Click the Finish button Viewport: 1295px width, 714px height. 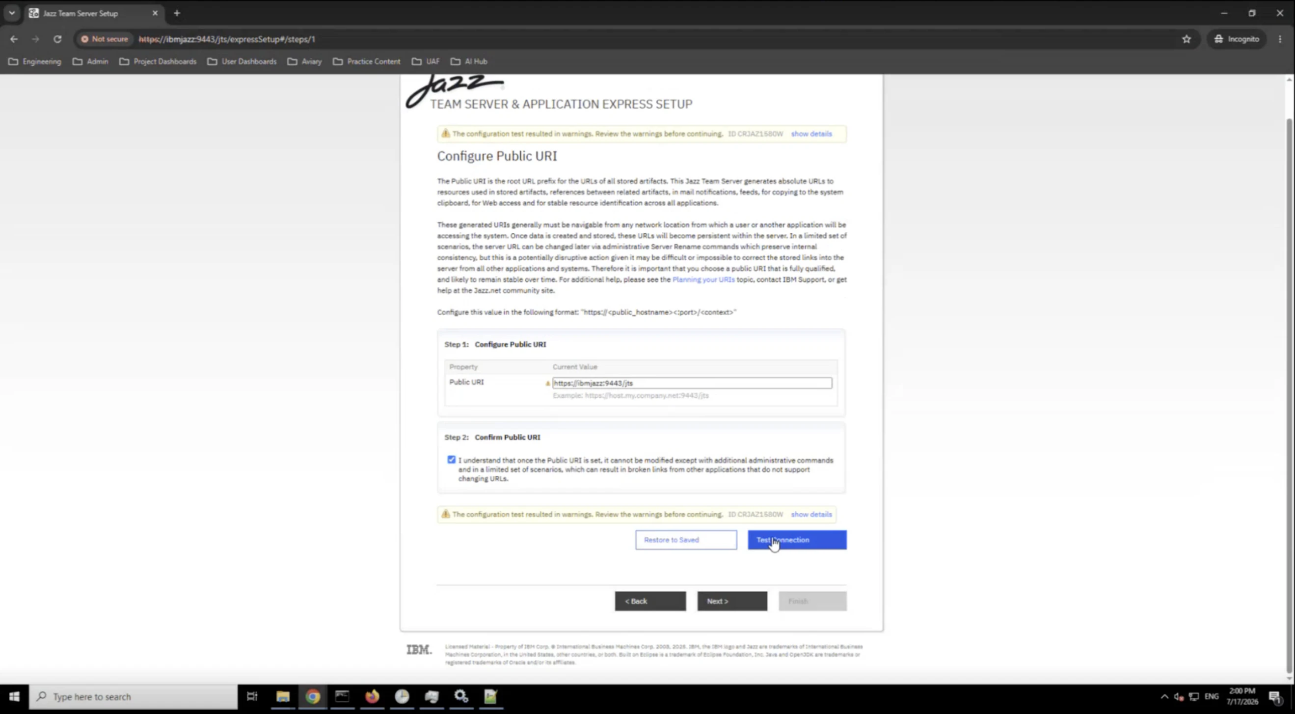812,602
